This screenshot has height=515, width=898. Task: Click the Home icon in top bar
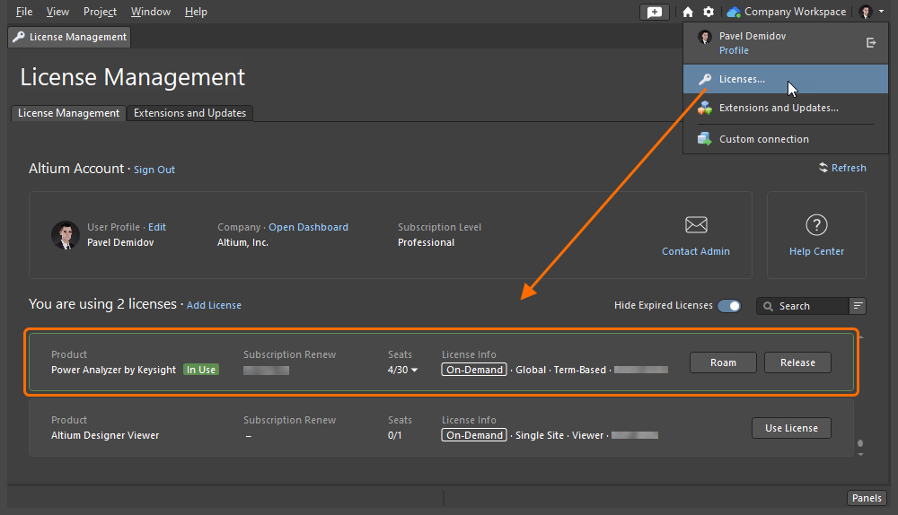click(x=688, y=12)
